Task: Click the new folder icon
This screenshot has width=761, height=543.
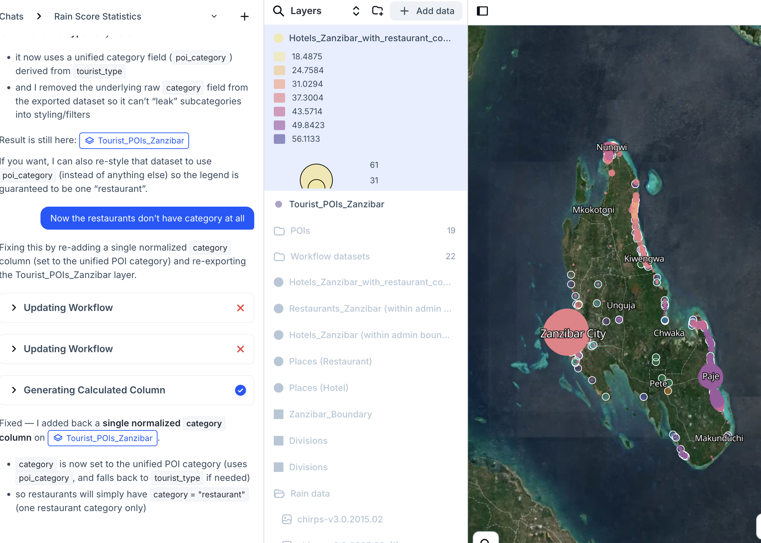Action: coord(377,11)
